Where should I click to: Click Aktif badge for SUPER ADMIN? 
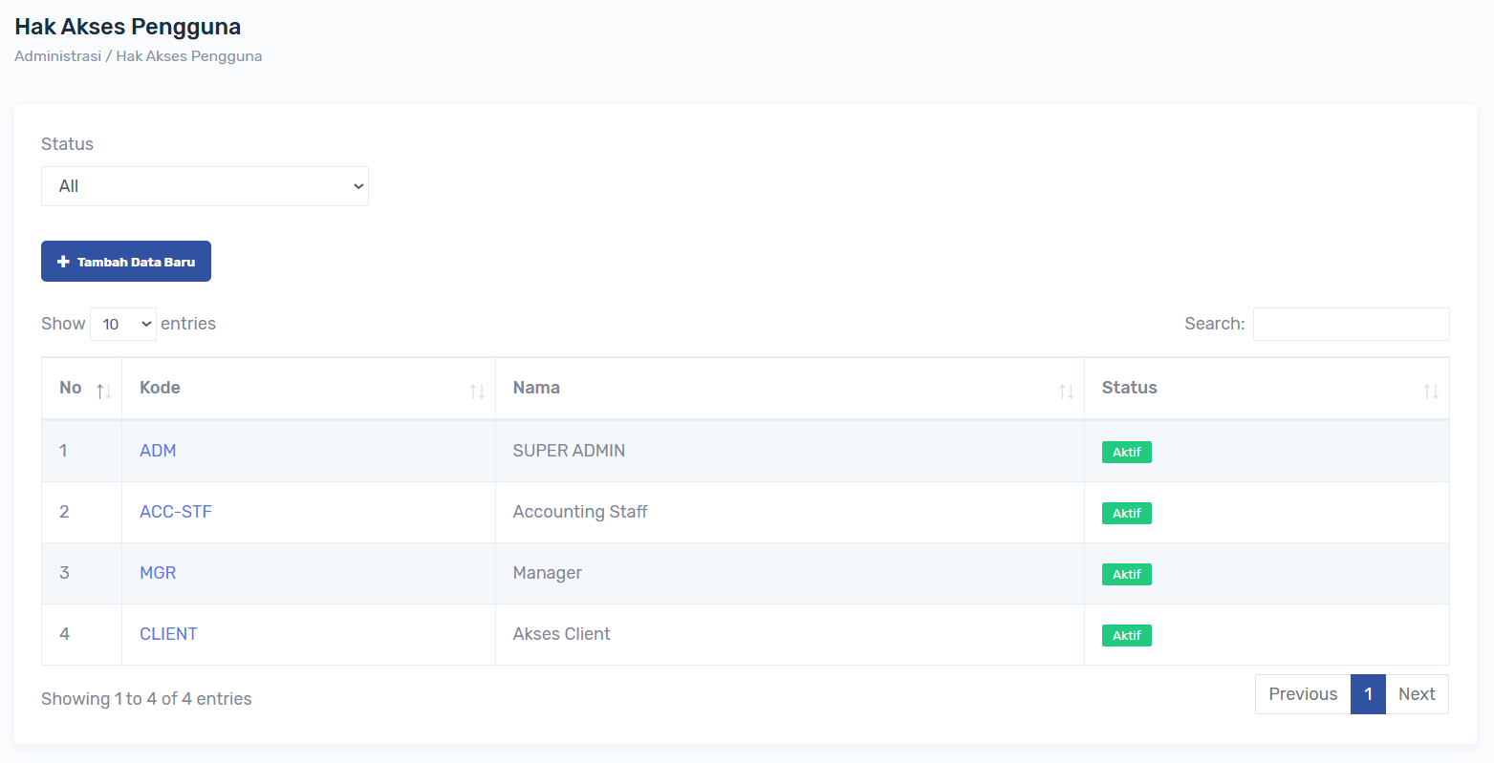[x=1126, y=453]
